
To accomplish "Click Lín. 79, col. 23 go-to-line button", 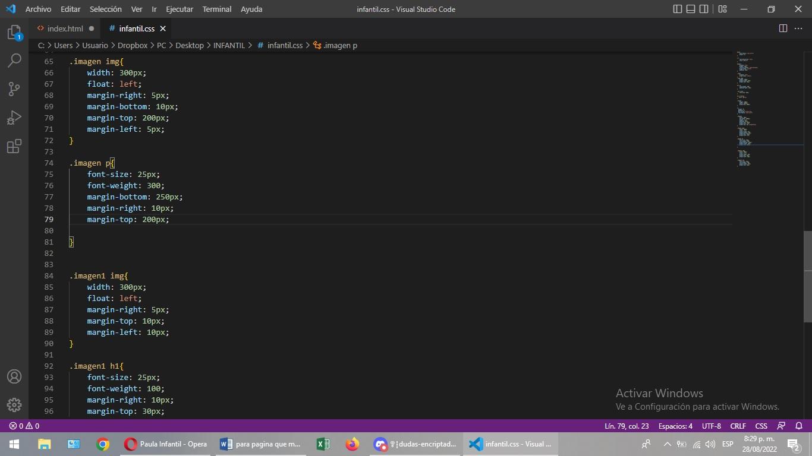I will pos(627,426).
